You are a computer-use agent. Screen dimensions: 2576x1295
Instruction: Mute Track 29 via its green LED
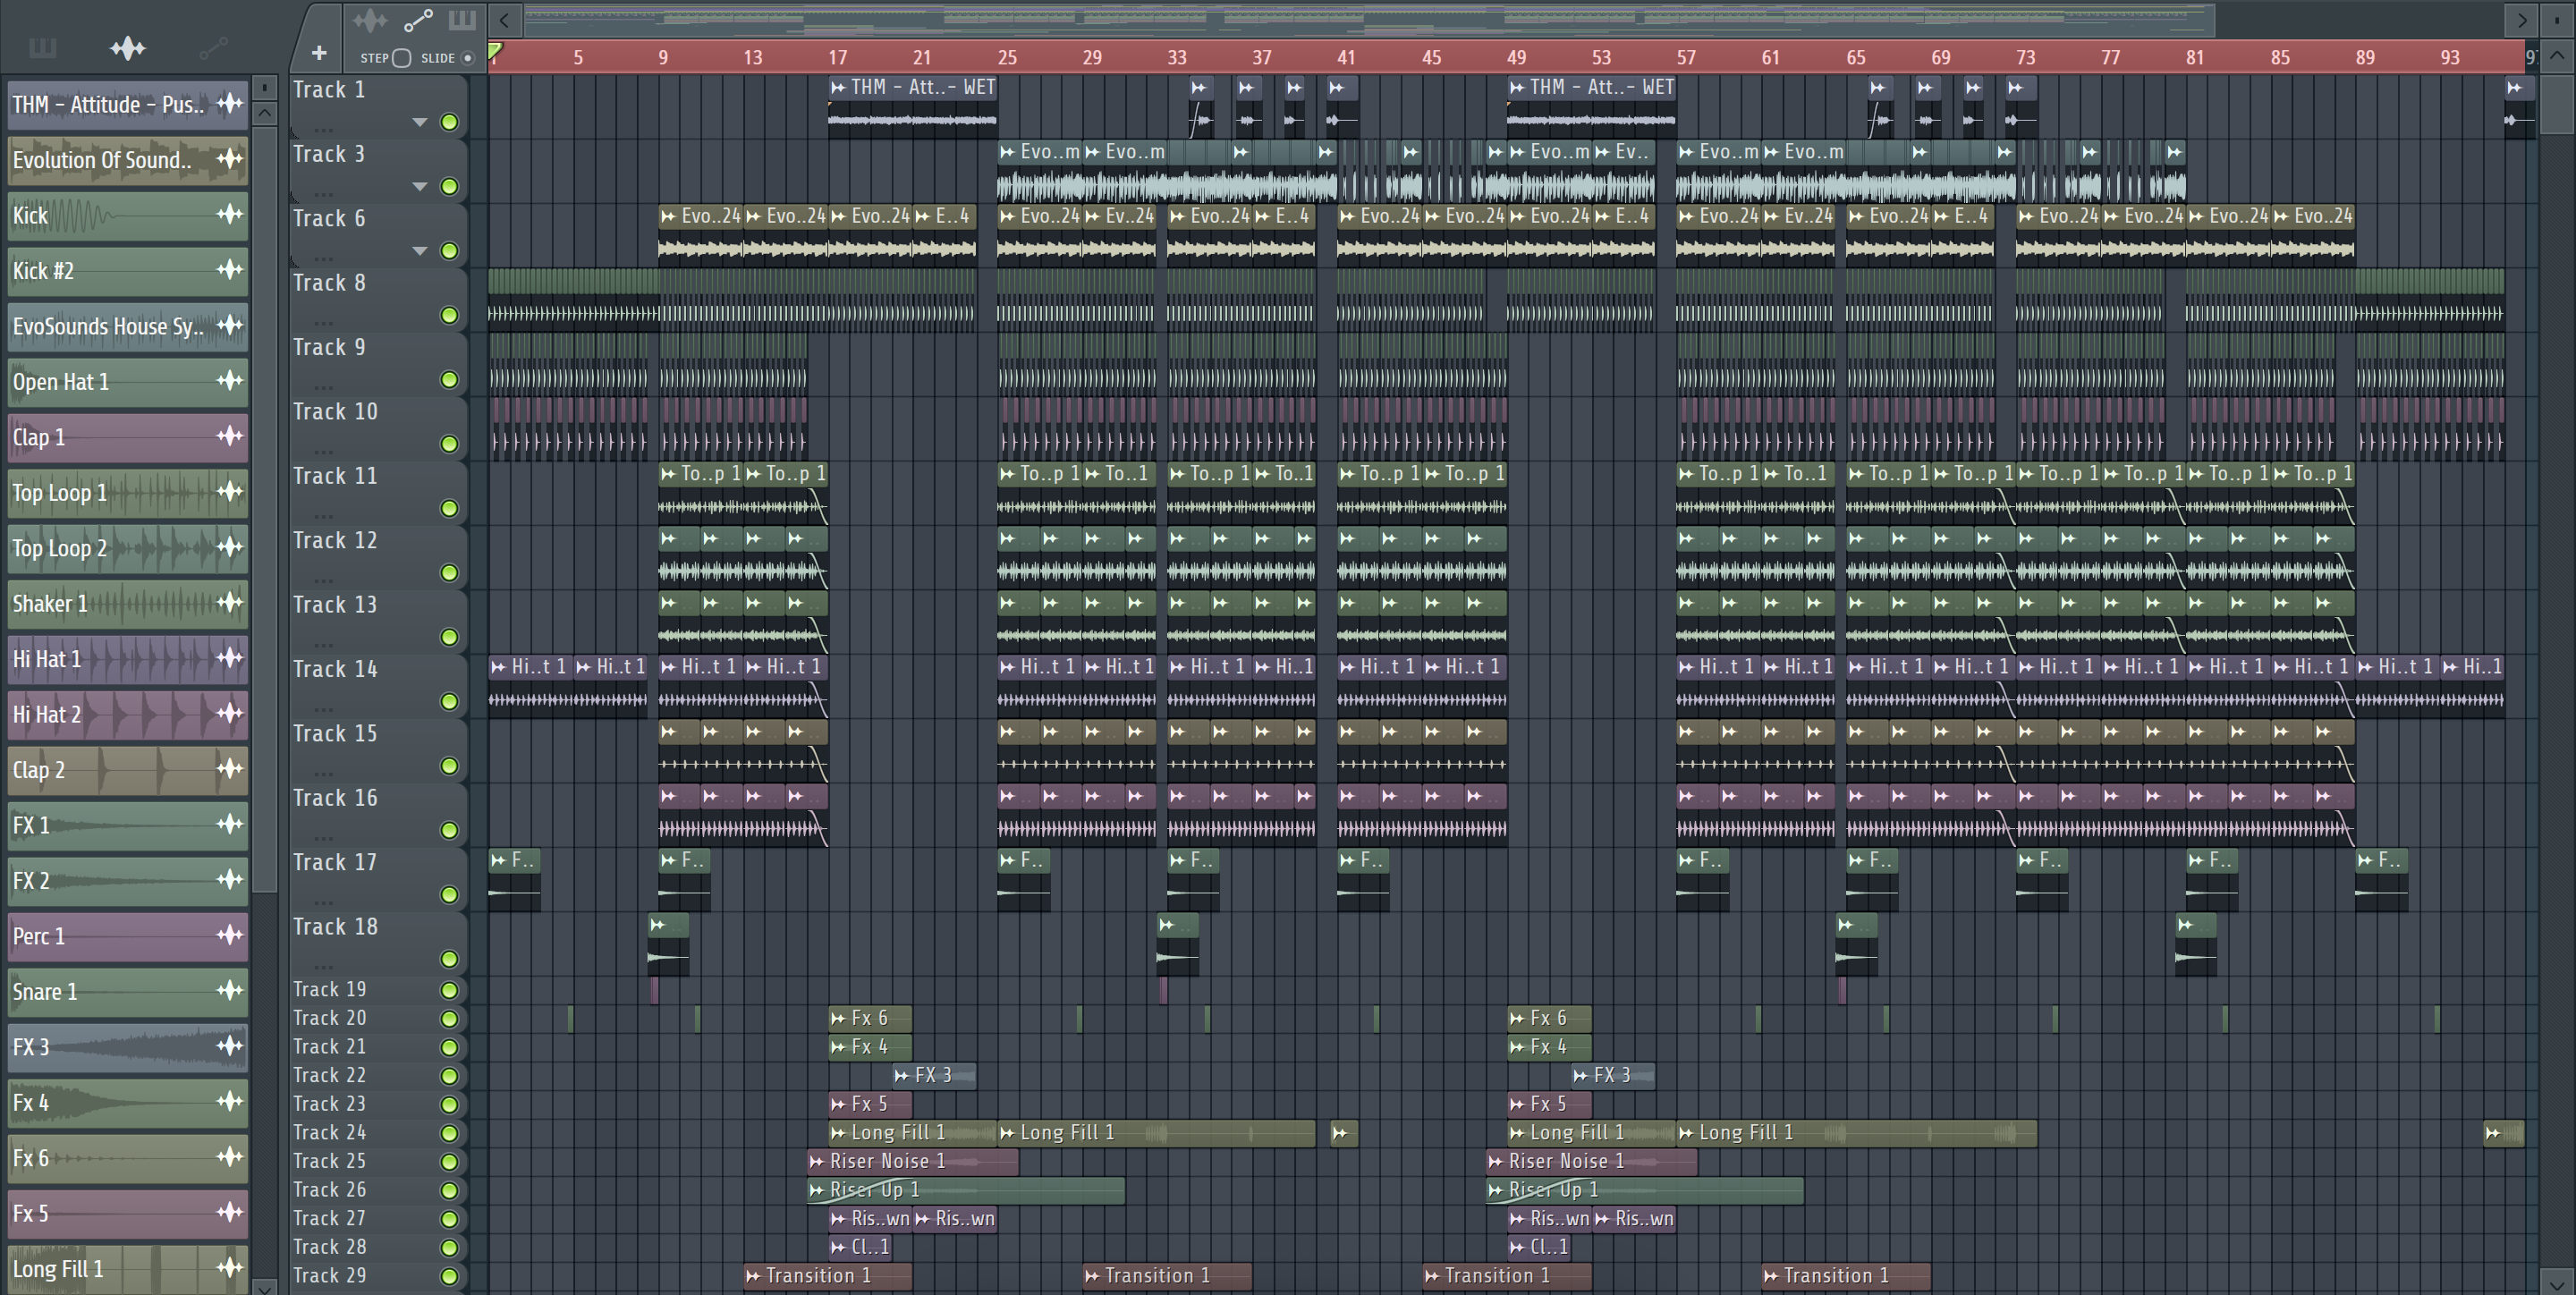[x=449, y=1276]
